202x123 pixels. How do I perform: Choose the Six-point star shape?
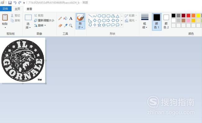(x=104, y=25)
